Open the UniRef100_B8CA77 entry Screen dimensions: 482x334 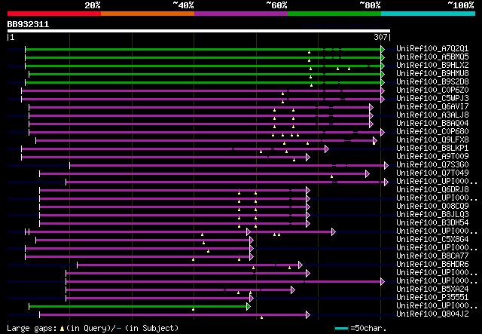432,256
